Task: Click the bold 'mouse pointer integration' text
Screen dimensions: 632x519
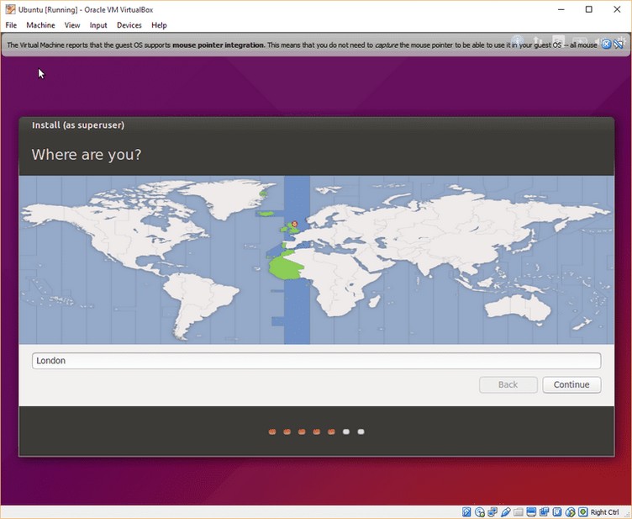Action: click(x=219, y=45)
